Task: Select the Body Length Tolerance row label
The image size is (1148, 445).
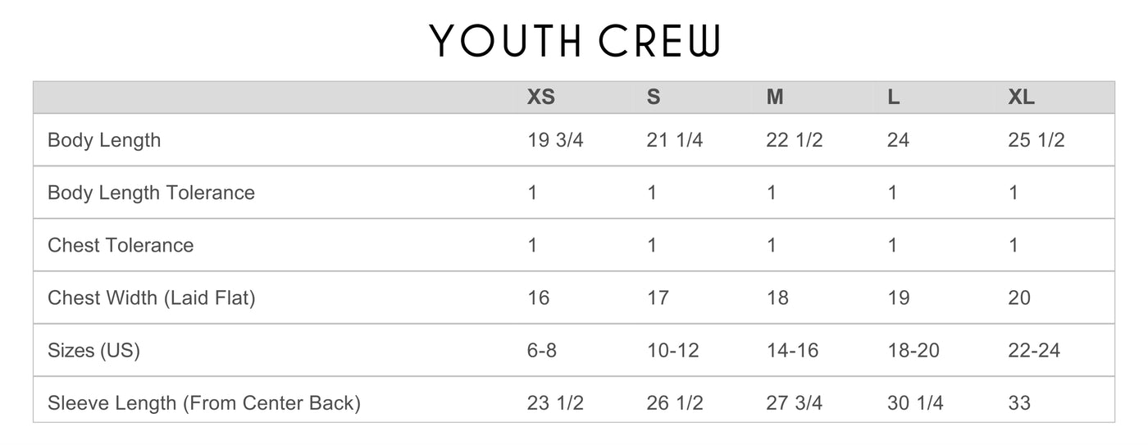Action: pyautogui.click(x=151, y=193)
